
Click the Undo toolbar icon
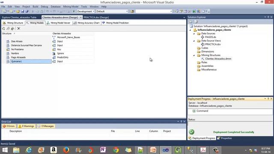tap(48, 12)
